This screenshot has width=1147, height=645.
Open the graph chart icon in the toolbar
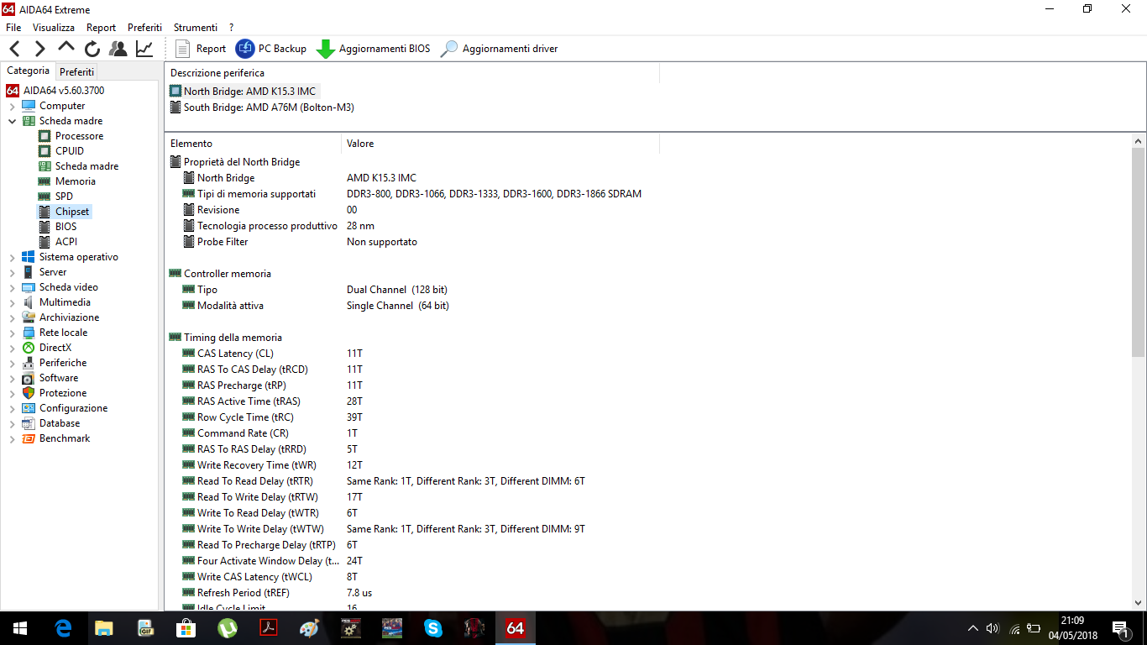pyautogui.click(x=144, y=49)
